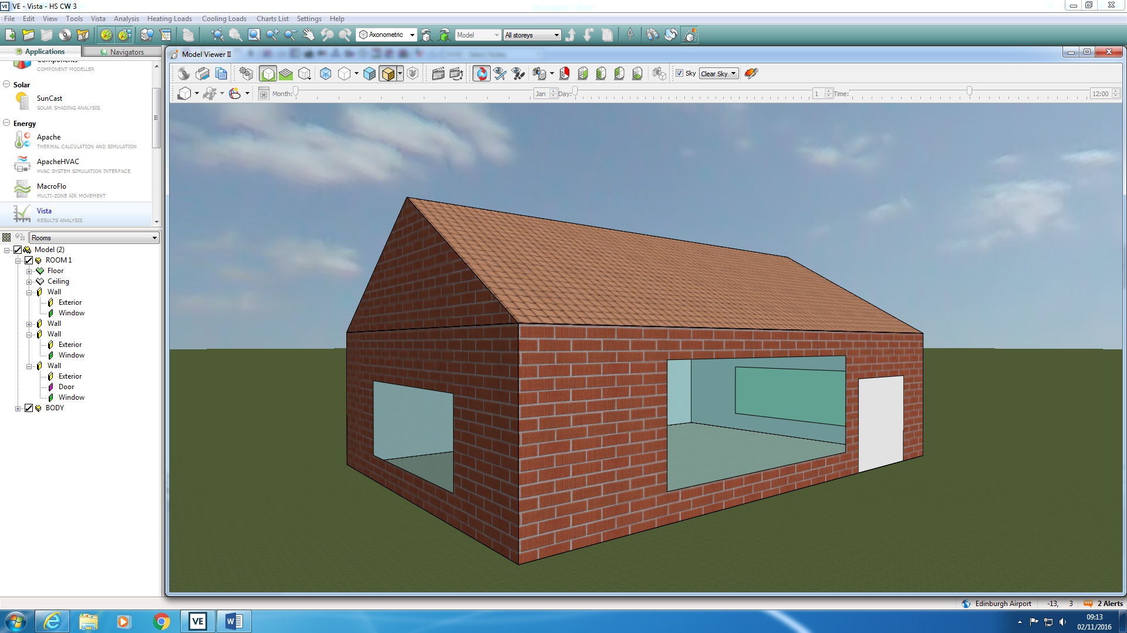
Task: Click the Zoom Out magnifier minus icon
Action: coord(291,35)
